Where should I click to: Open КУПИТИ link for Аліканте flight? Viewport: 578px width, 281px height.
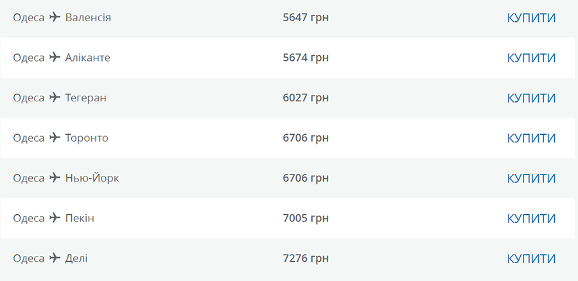coord(531,58)
